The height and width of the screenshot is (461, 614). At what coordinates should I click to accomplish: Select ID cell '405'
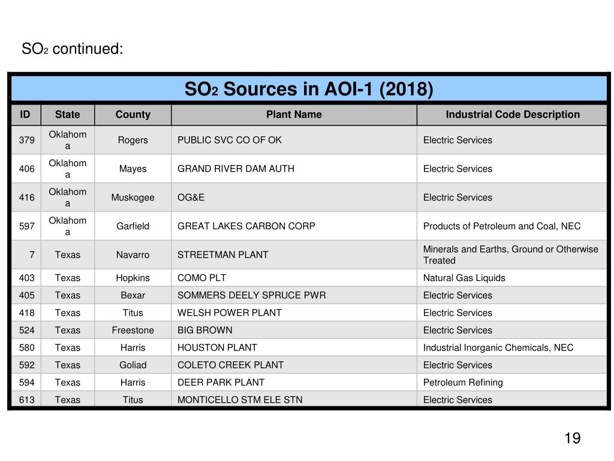pos(26,295)
